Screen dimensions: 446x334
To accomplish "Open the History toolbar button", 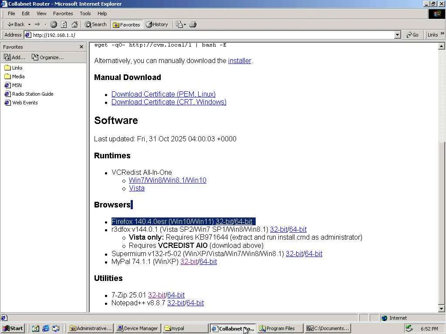I will (157, 24).
